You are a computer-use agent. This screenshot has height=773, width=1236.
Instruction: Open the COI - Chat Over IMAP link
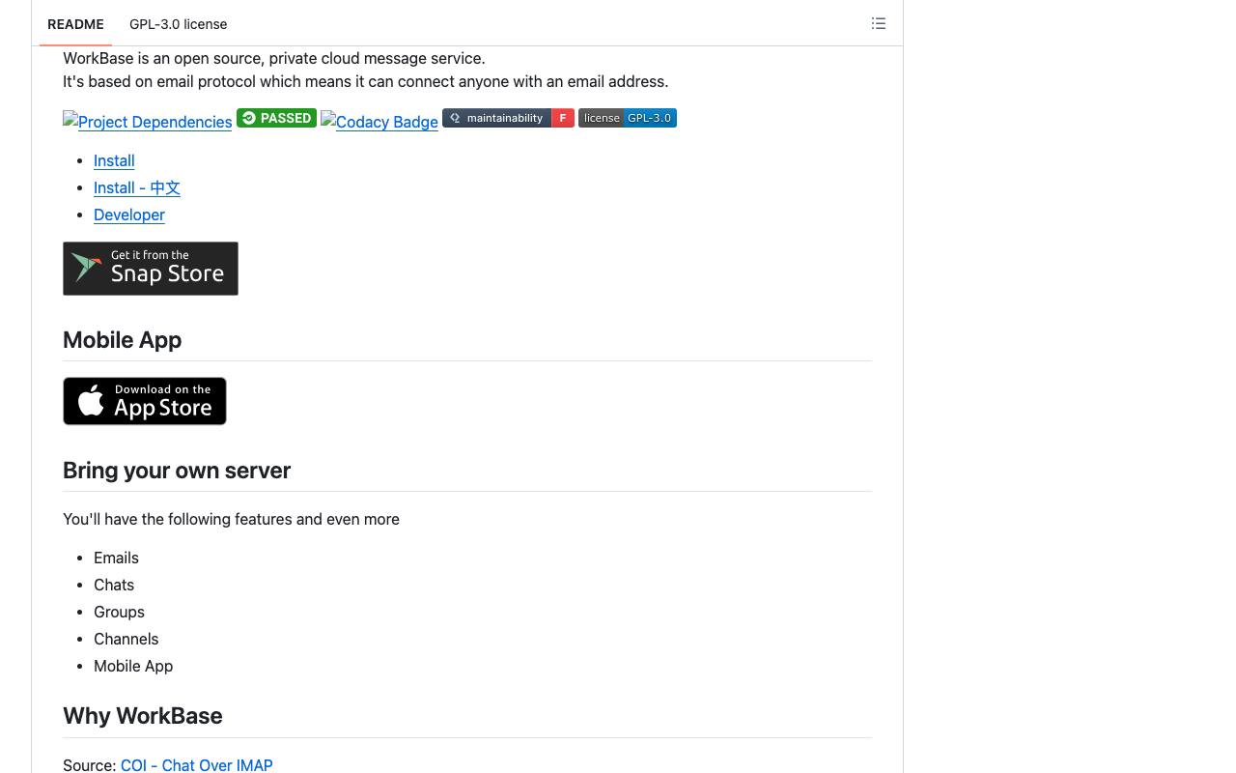[x=197, y=765]
